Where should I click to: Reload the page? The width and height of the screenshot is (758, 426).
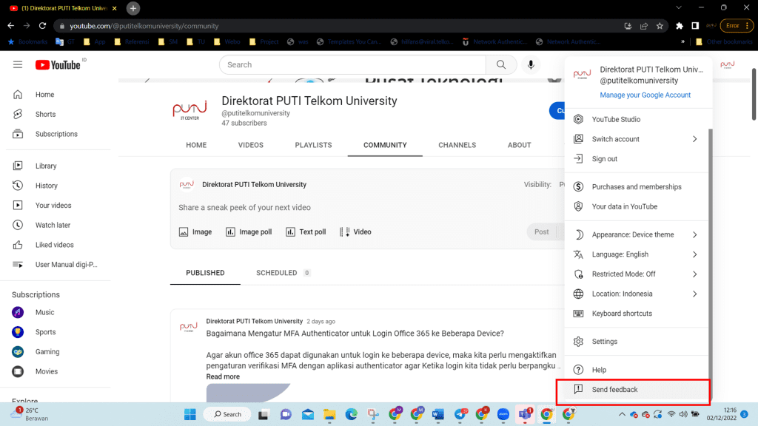pos(42,26)
